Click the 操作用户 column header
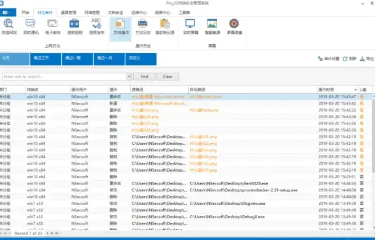The height and width of the screenshot is (240, 375). pos(89,90)
